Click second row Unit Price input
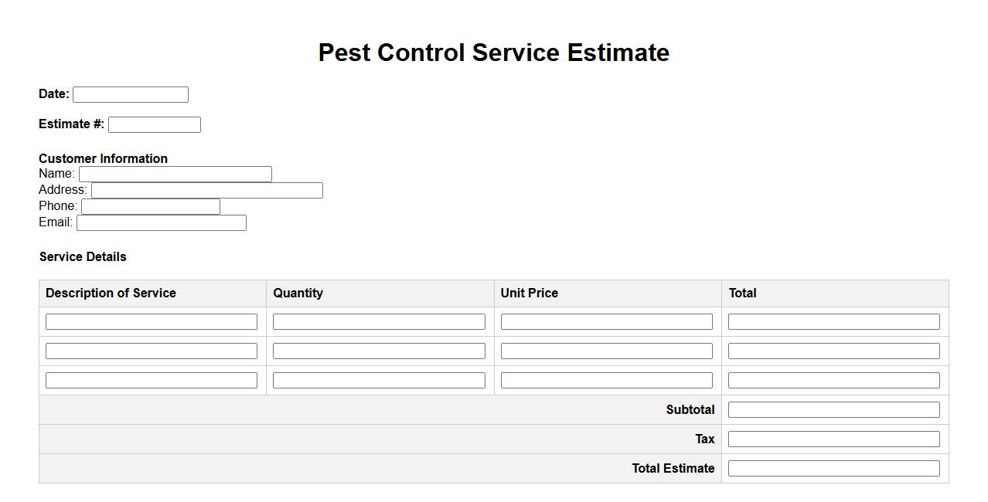 point(607,351)
